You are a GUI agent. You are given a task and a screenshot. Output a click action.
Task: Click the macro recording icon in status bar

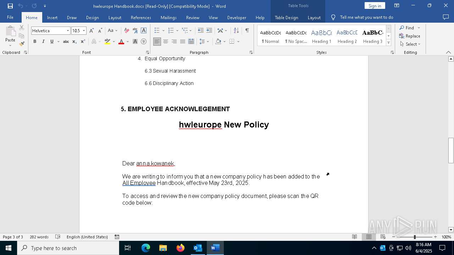point(117,237)
